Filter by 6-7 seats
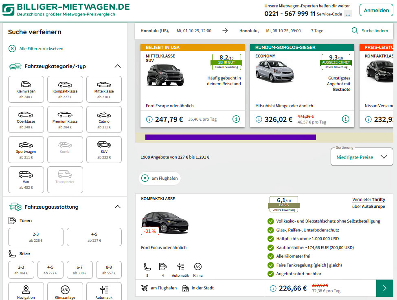397x300 pixels. (x=80, y=270)
